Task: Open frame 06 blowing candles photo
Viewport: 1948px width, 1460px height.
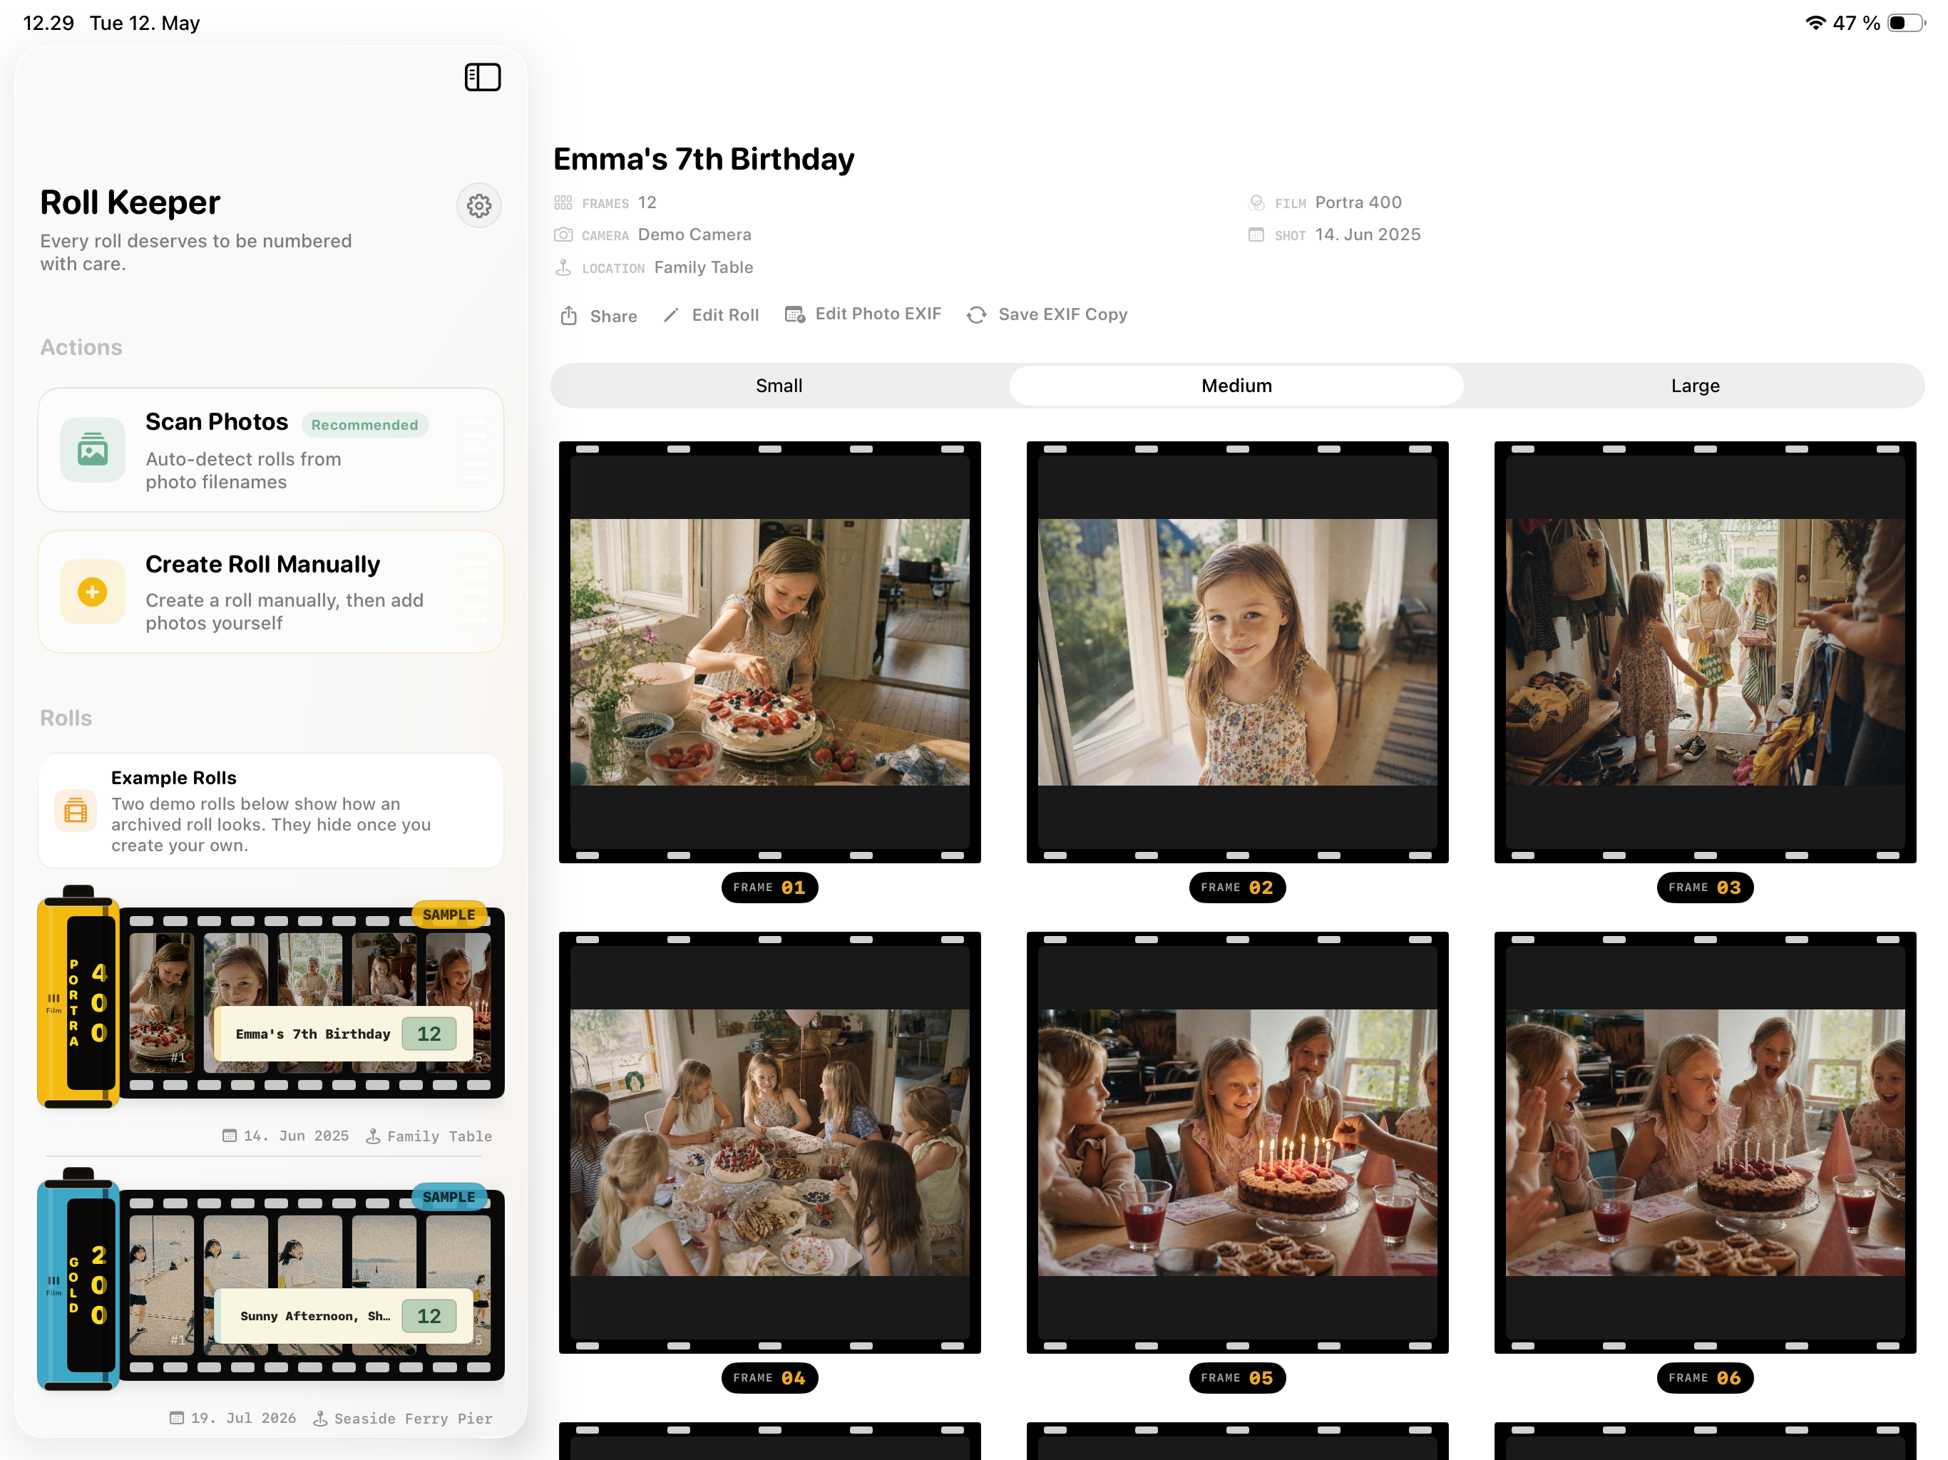Action: 1705,1142
